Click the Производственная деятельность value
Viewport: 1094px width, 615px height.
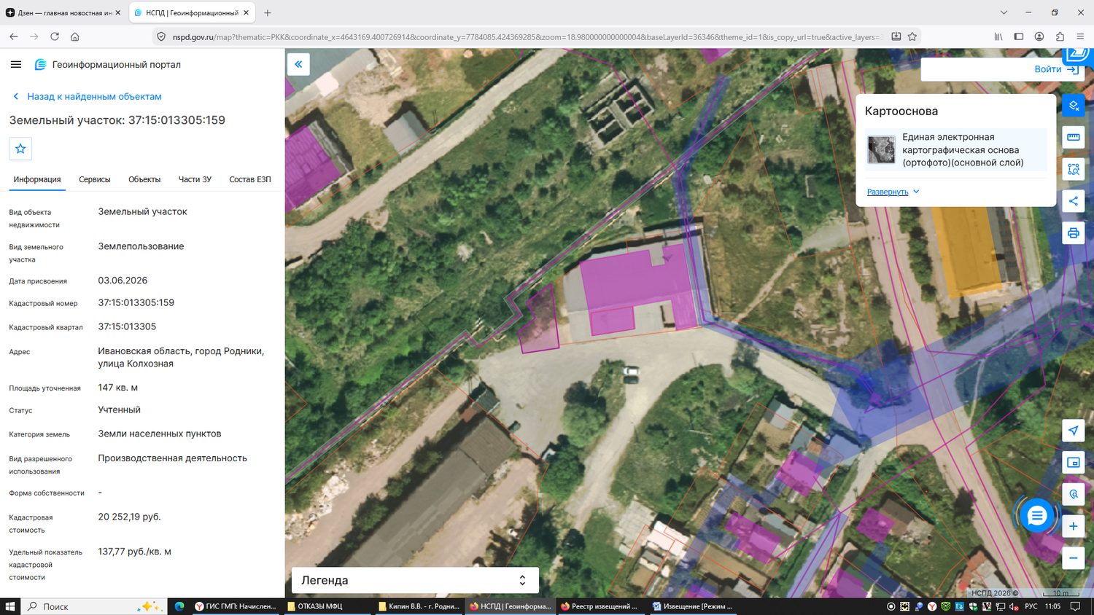[172, 458]
